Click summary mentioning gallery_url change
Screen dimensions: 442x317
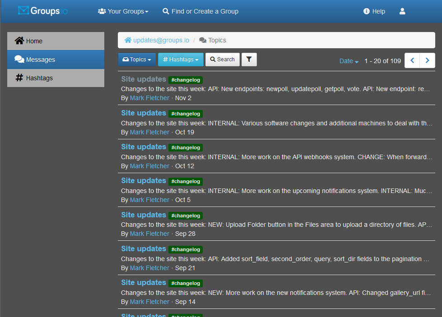pyautogui.click(x=276, y=293)
